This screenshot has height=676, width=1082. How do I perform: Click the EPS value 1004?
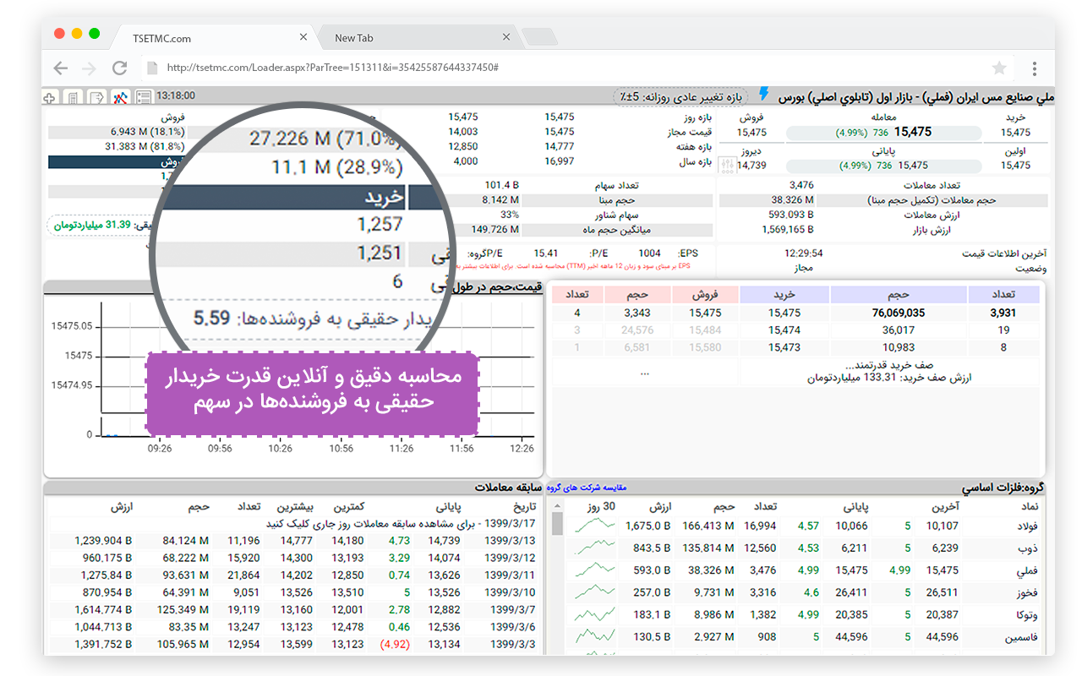click(x=649, y=253)
